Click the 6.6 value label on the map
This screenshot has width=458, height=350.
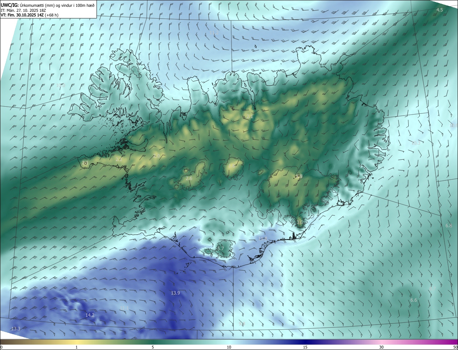[414, 300]
